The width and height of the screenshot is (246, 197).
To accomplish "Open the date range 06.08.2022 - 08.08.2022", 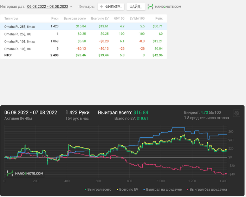I will pyautogui.click(x=48, y=7).
